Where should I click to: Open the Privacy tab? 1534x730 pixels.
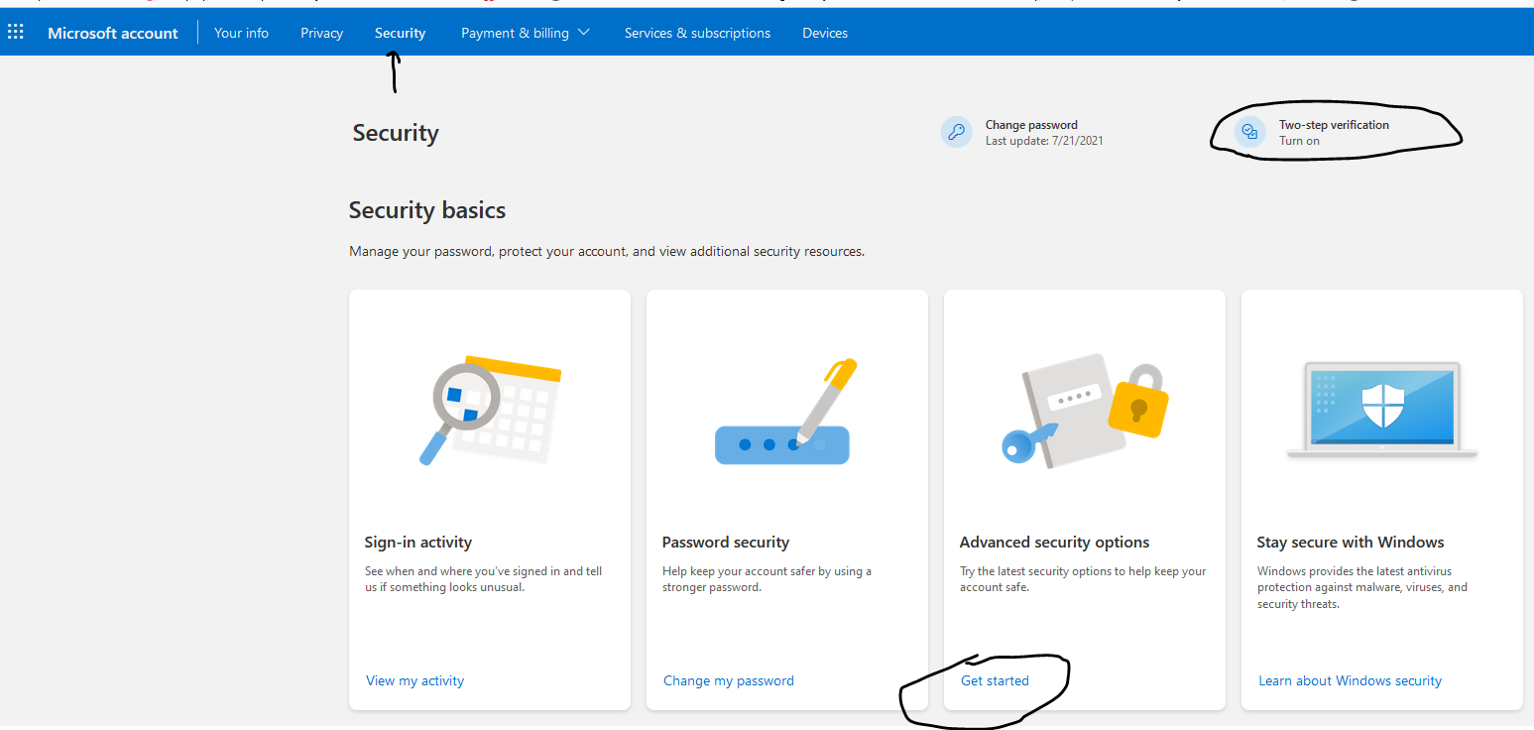tap(322, 33)
